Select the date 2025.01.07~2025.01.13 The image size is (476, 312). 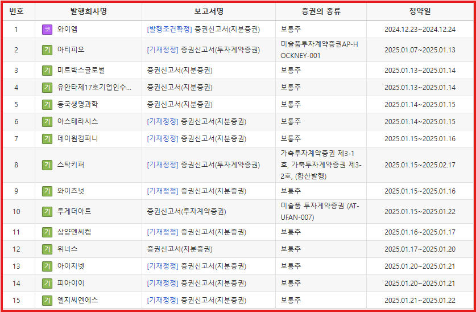tap(420, 50)
